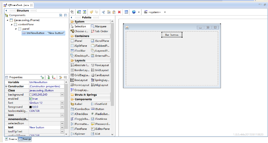
Task: Click the Cut scissors icon in toolbar
Action: [x=104, y=12]
